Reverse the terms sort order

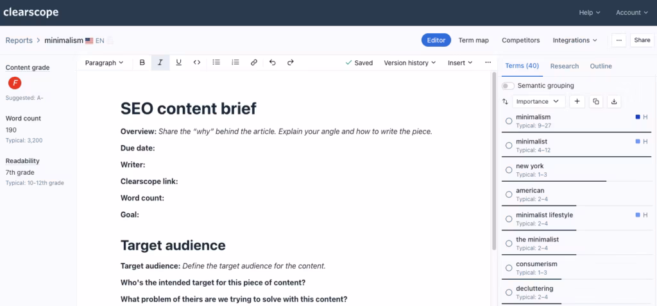[x=506, y=102]
